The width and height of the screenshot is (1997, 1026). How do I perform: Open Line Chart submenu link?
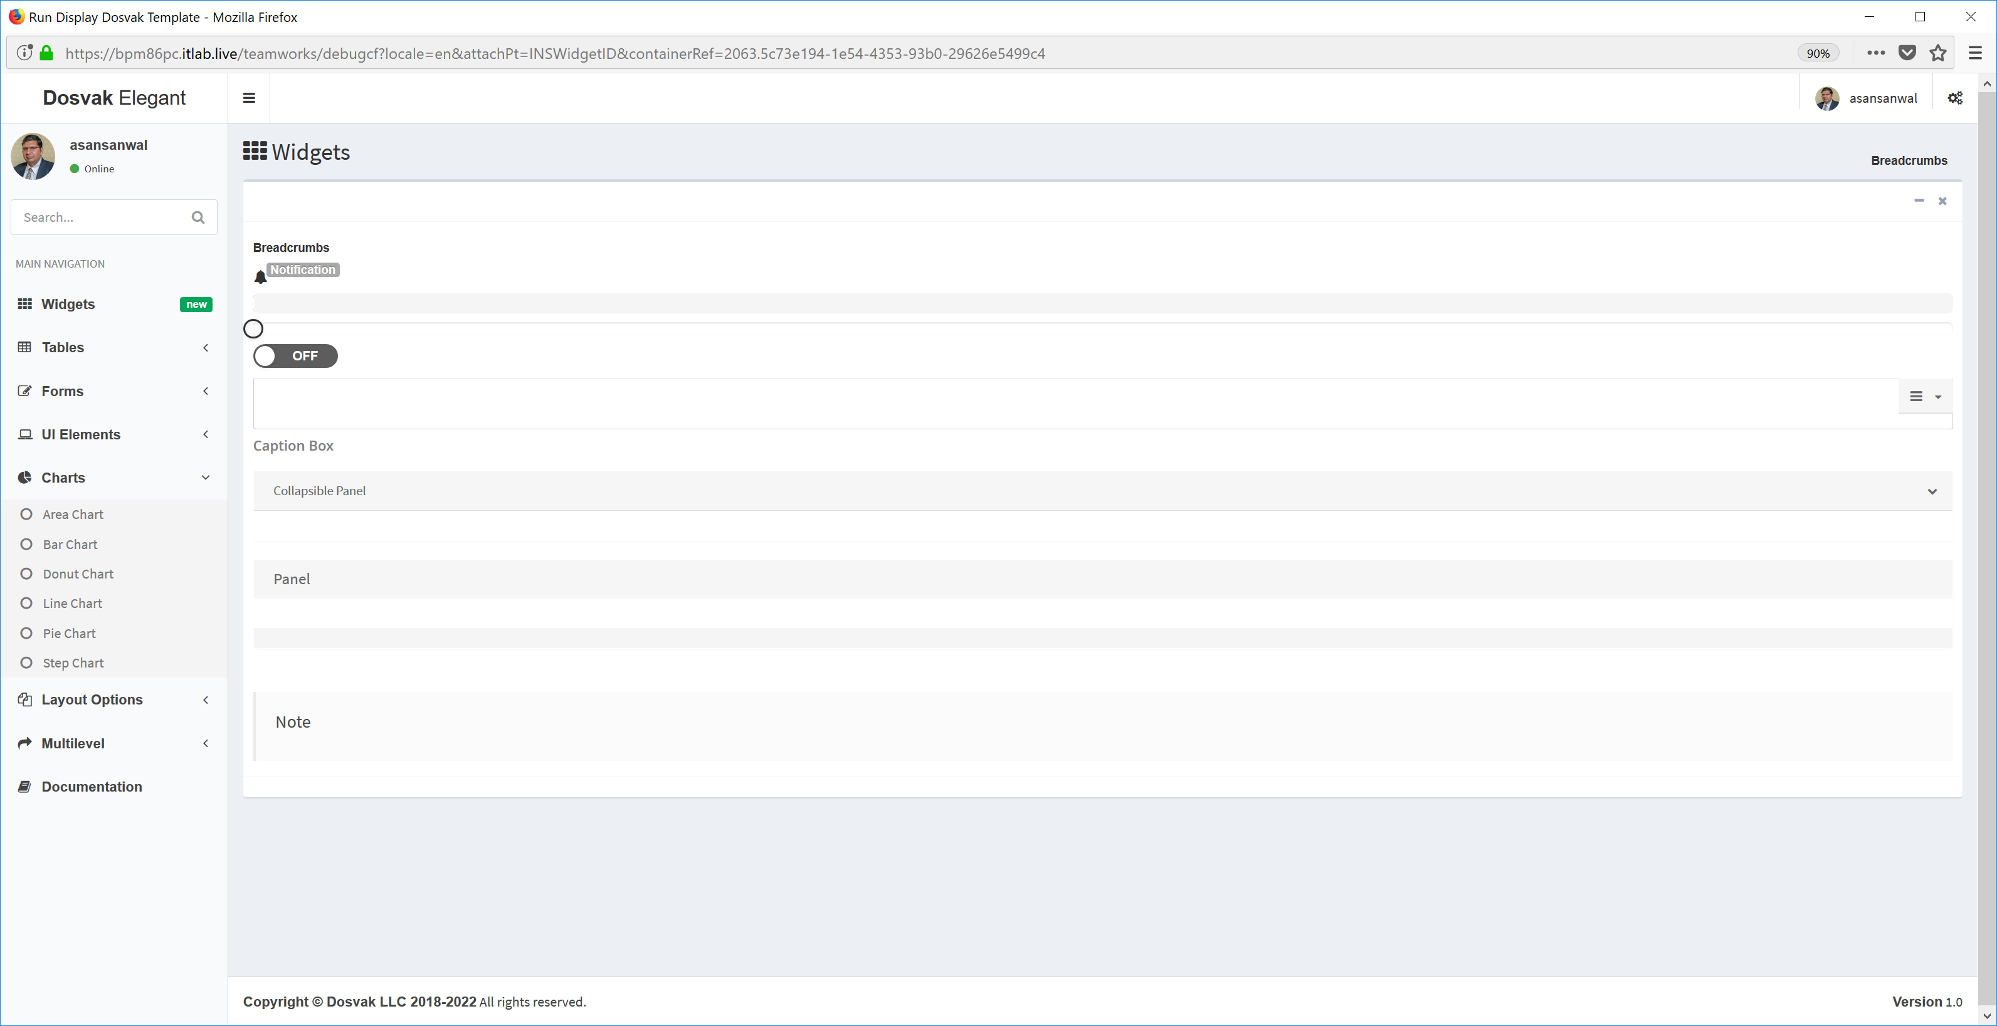pos(72,603)
